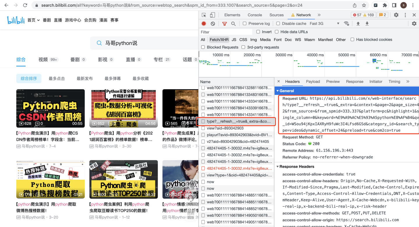Click the import HAR upload arrow icon
Image resolution: width=419 pixels, height=227 pixels.
point(358,24)
